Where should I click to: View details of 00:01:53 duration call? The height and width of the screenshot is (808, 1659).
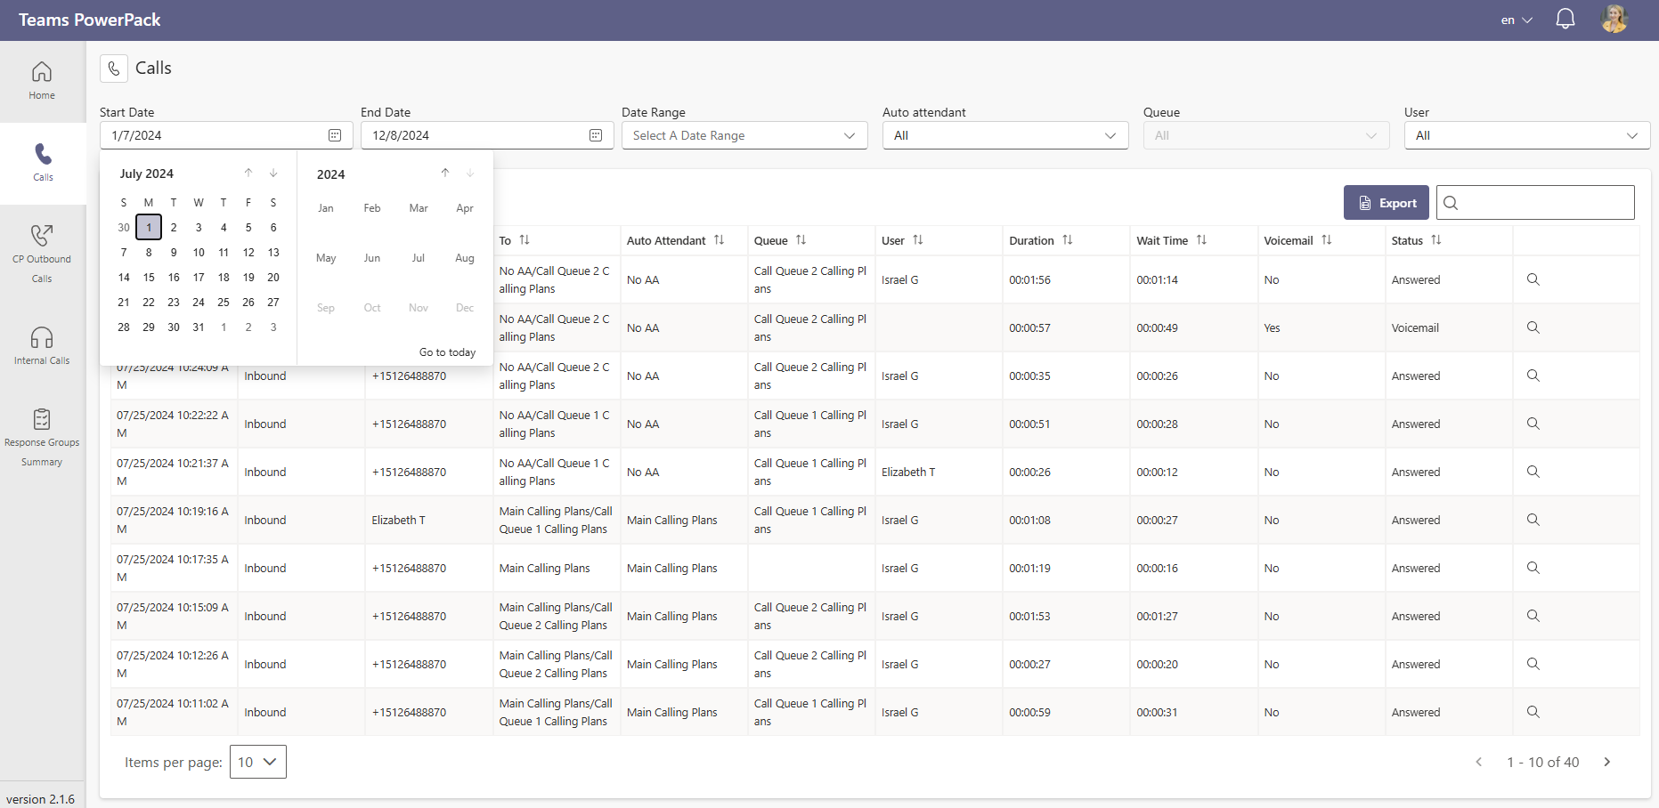click(x=1533, y=616)
